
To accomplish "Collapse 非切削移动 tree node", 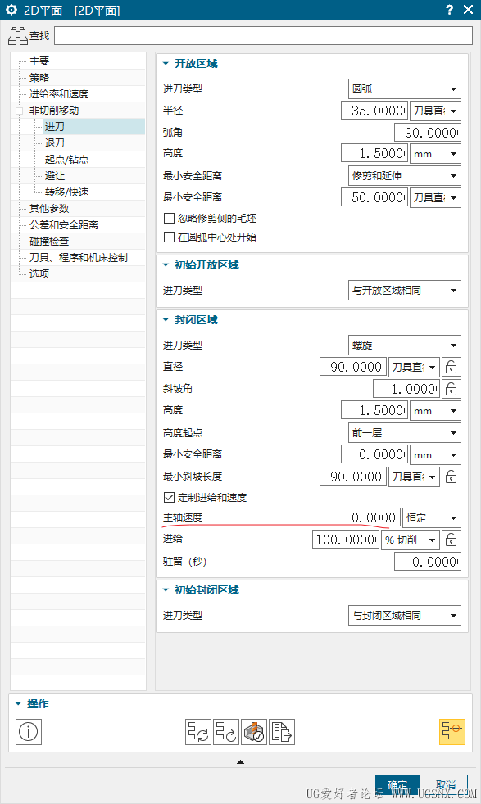I will [20, 111].
